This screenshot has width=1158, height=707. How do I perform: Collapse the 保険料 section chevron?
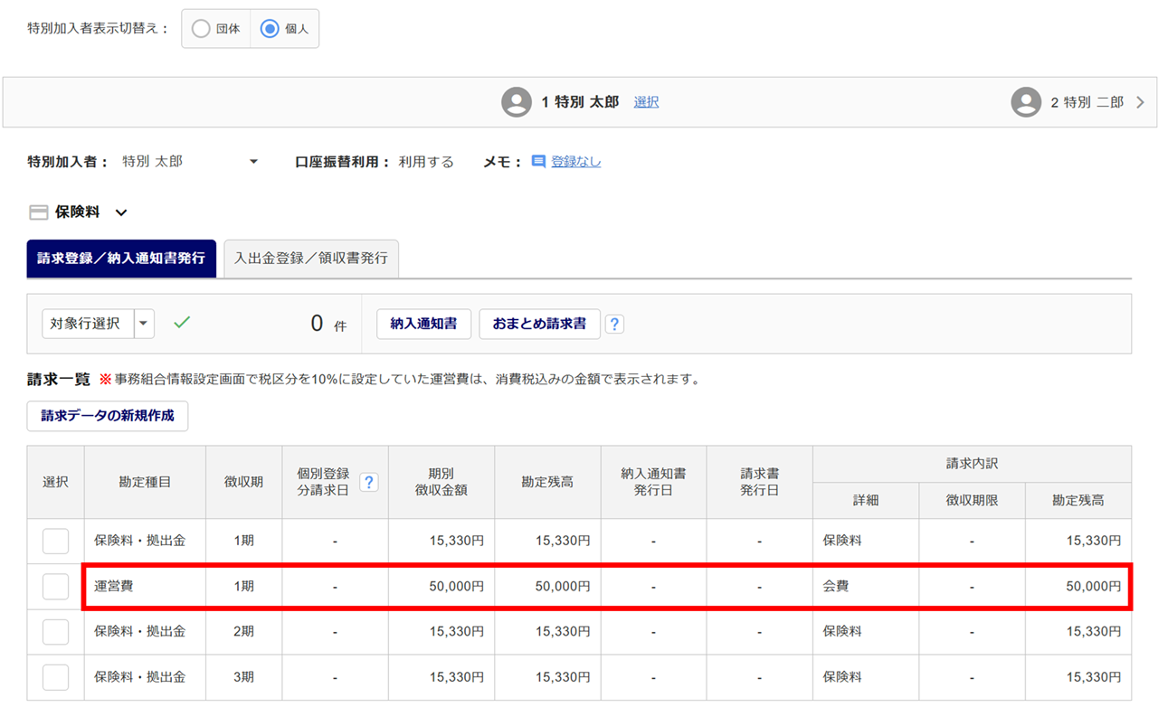(121, 213)
